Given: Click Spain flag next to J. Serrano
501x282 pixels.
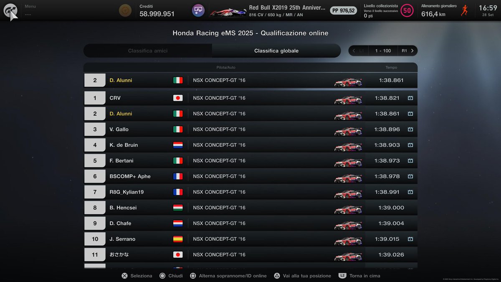Looking at the screenshot, I should [178, 239].
